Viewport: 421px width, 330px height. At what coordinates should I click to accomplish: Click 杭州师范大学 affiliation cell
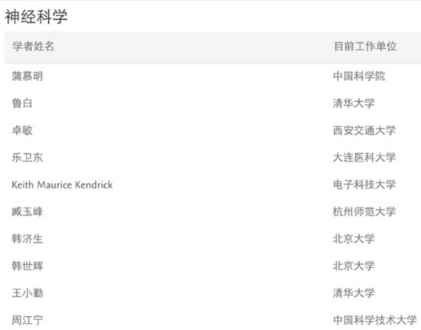(364, 212)
